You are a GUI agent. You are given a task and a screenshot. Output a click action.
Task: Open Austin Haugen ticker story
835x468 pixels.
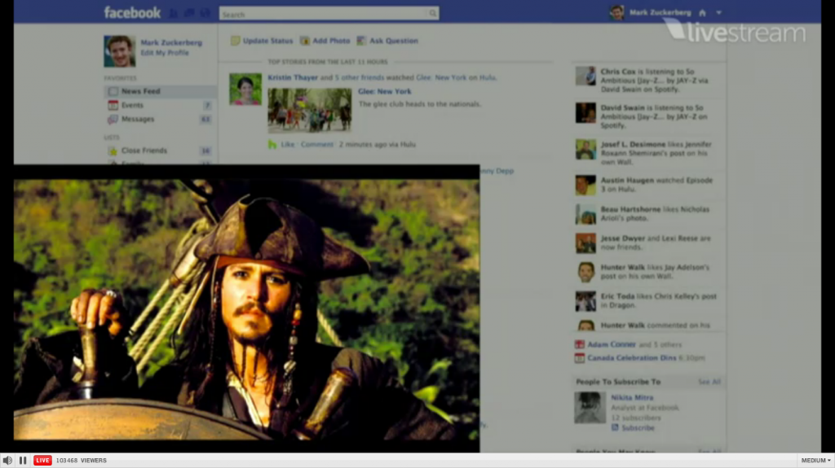(648, 185)
